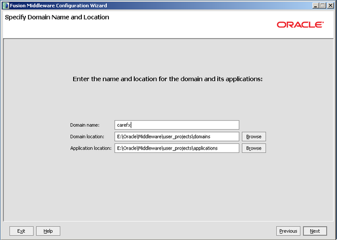Screen dimensions: 337x240
Task: Open Help for the wizard
Action: (48, 231)
